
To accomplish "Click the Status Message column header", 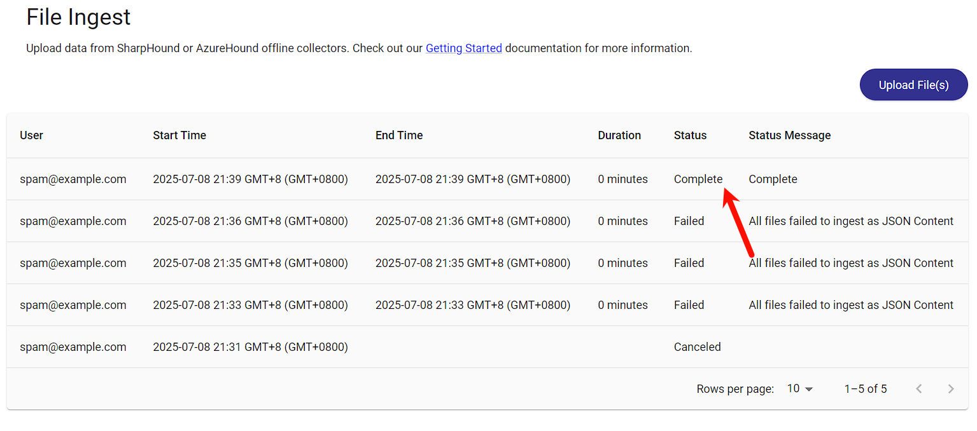I will [789, 135].
